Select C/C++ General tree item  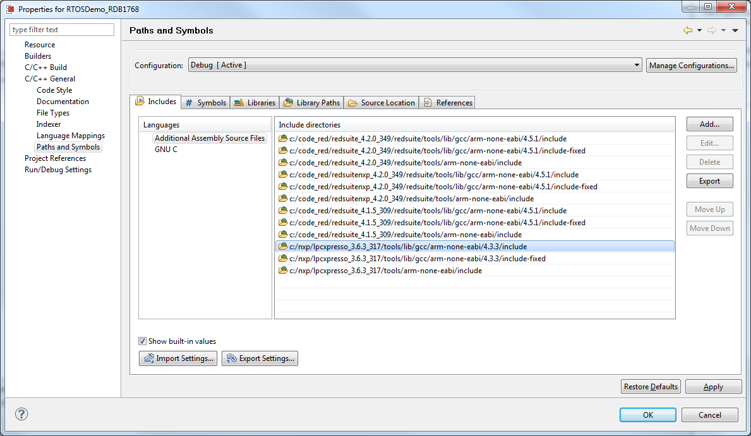click(x=50, y=79)
